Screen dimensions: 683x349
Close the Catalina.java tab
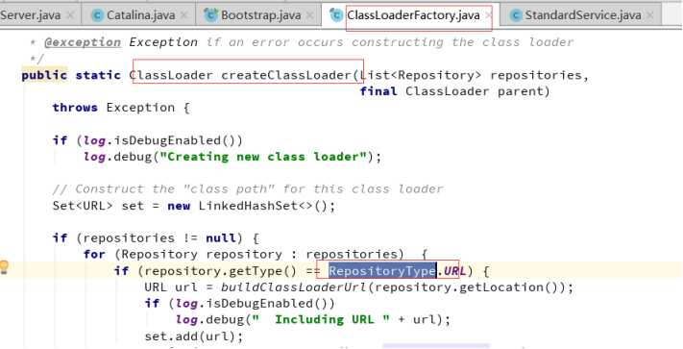tap(184, 15)
